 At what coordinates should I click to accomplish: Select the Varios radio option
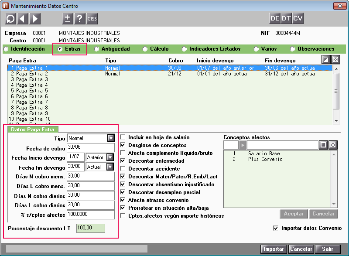pos(256,49)
